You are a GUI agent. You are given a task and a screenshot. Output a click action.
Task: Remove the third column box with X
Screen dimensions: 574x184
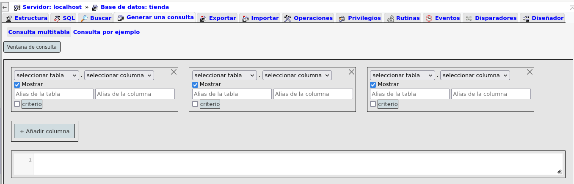[x=530, y=72]
